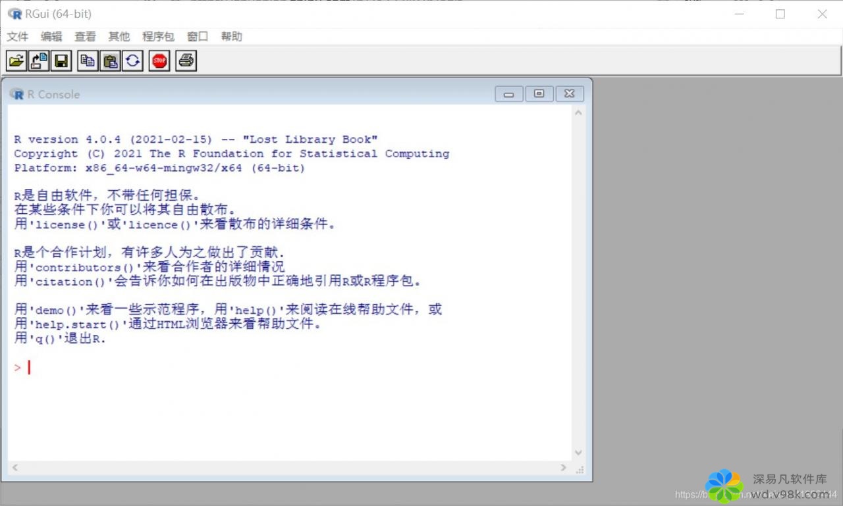
Task: Click the line '用'q()'退出R.'
Action: click(x=60, y=340)
